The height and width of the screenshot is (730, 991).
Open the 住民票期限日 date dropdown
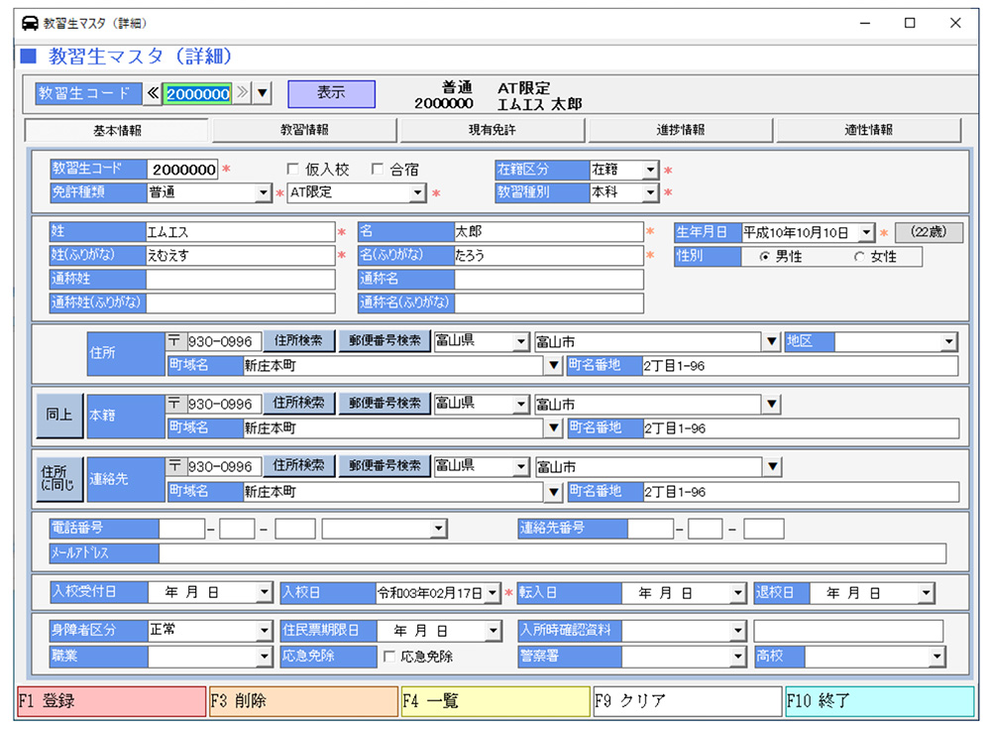(x=494, y=631)
